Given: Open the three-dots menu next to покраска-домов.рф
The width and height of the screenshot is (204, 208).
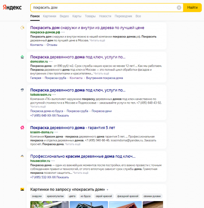Looking at the screenshot, I should [63, 32].
